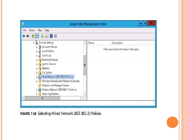Click the Security Settings node icon
The width and height of the screenshot is (187, 140).
click(x=37, y=43)
